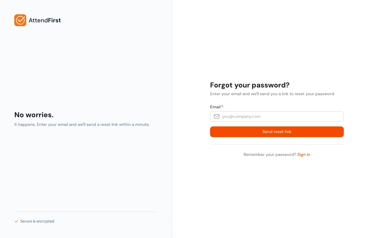Click the Forgot your password? heading
382x238 pixels.
click(250, 85)
